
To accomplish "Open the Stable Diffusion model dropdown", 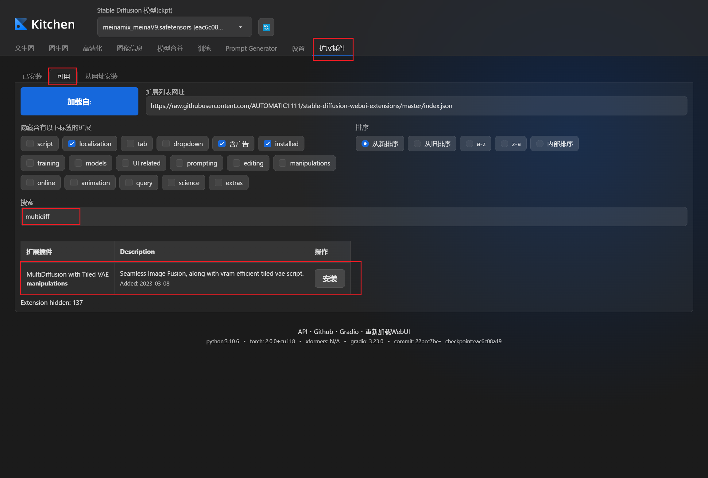I will click(174, 27).
